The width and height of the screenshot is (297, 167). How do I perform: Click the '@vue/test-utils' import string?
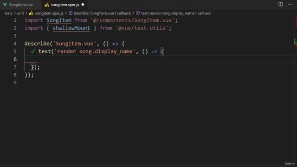click(x=142, y=28)
